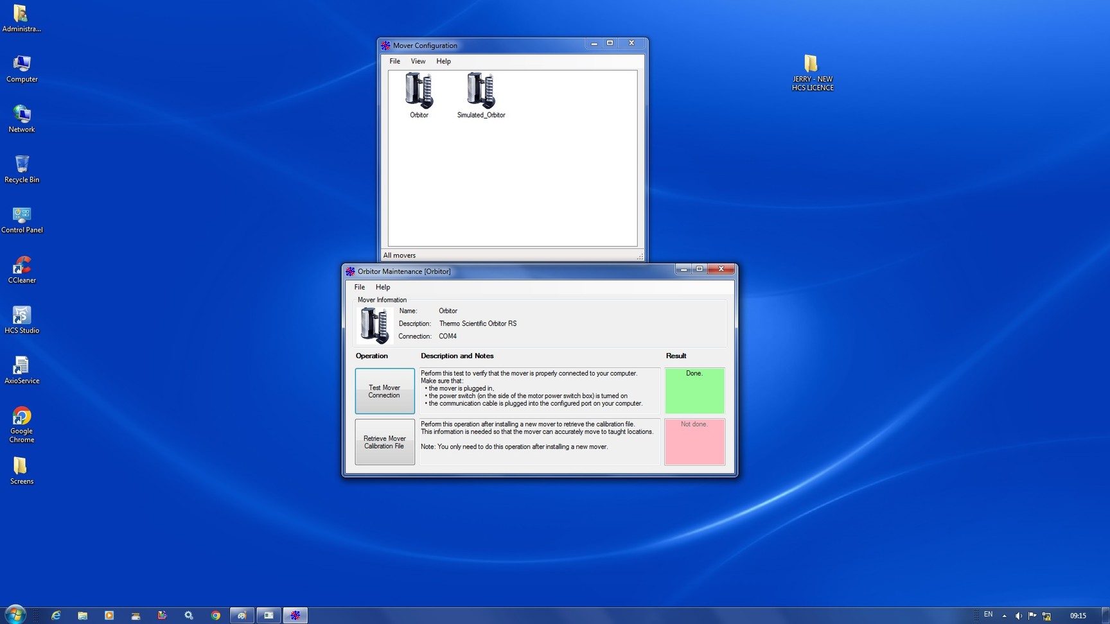
Task: Click the taskbar clock showing 09:15
Action: (x=1077, y=616)
